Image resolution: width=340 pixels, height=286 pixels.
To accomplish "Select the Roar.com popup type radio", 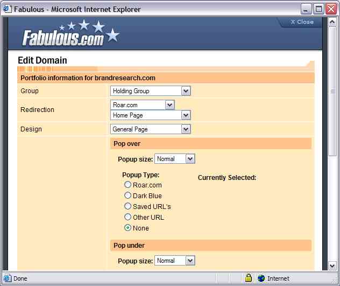I will 127,185.
